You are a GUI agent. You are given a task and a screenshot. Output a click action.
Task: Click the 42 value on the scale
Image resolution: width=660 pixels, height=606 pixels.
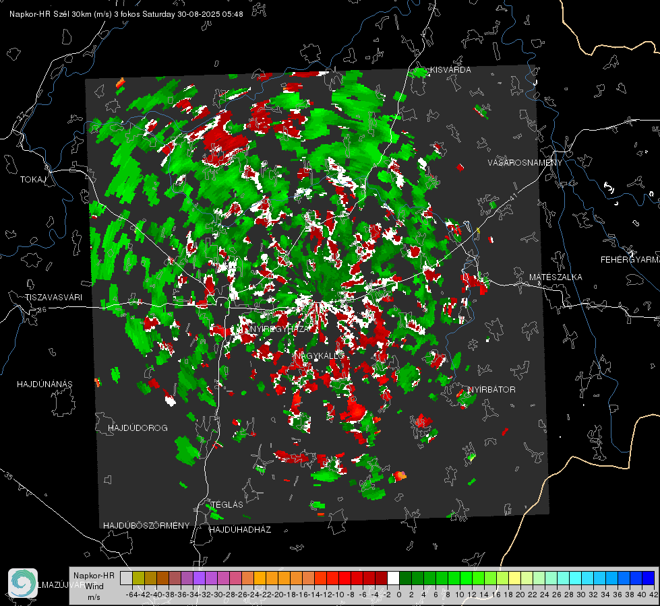pos(654,595)
